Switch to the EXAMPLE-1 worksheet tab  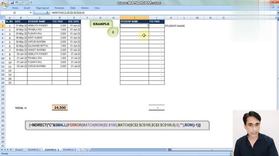point(34,150)
